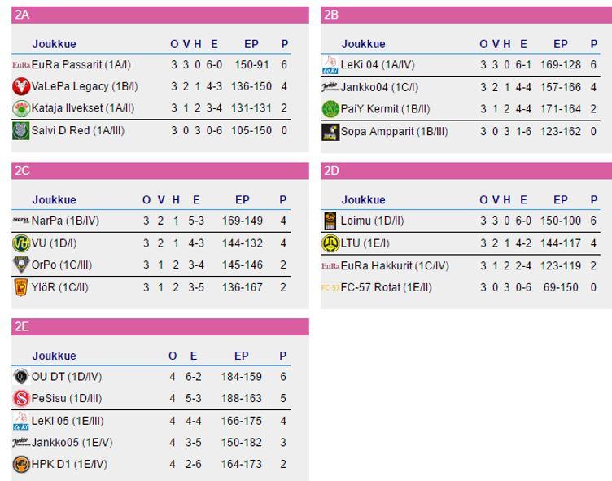Click the LTU yellow round logo
Image resolution: width=612 pixels, height=481 pixels.
[x=330, y=243]
